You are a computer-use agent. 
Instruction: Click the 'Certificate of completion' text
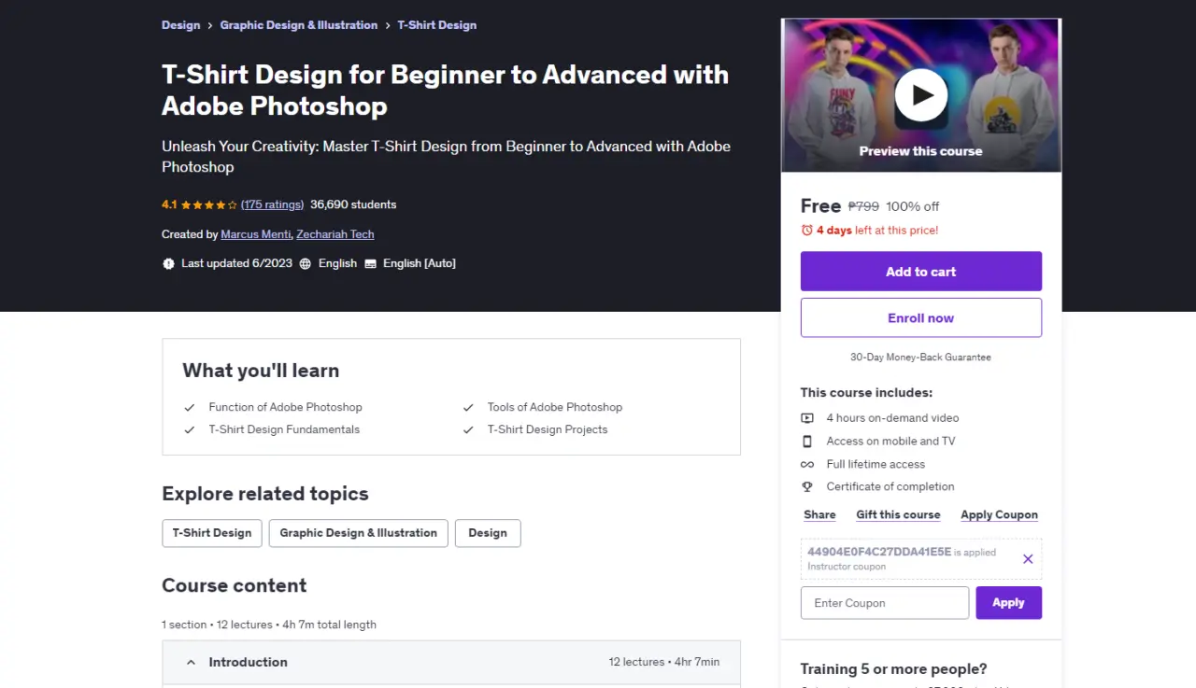tap(890, 486)
